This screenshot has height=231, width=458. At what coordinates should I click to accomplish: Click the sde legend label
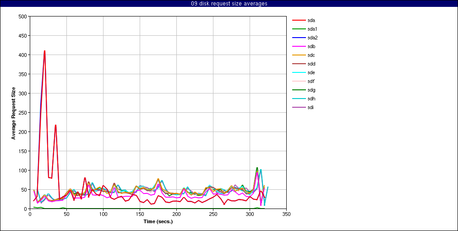click(311, 72)
